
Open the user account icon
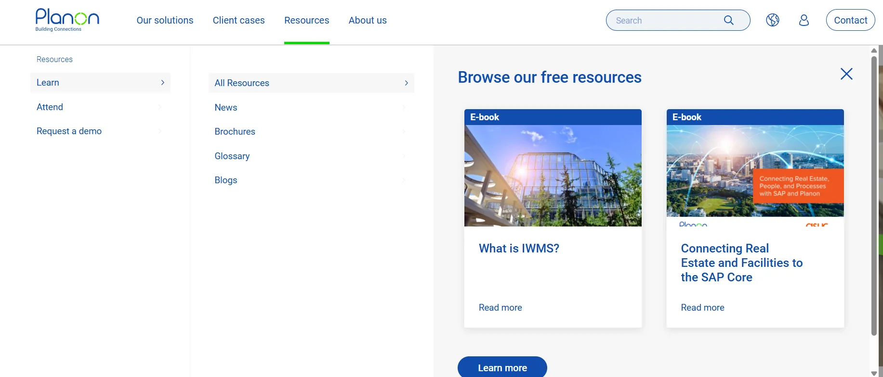pos(804,20)
